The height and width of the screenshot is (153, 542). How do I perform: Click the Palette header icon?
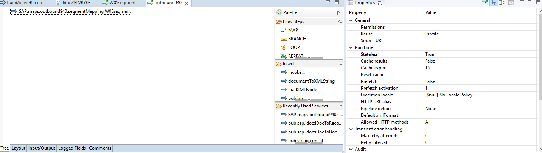coord(279,12)
